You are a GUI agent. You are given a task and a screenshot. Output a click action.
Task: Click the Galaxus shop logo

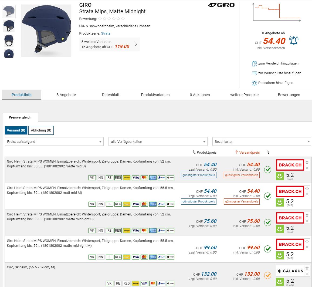[290, 271]
